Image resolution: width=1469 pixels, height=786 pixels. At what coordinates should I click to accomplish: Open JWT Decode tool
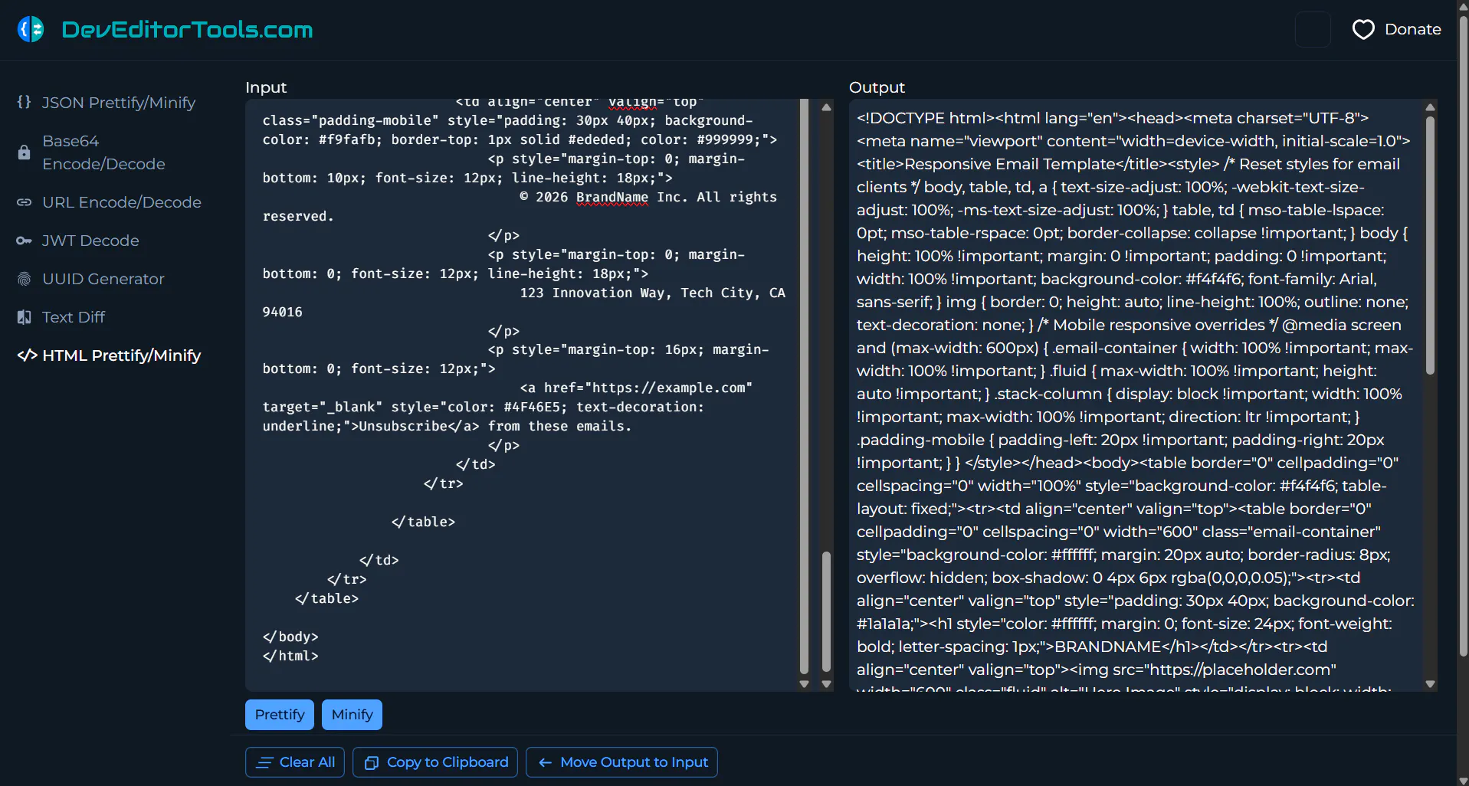[x=90, y=241]
